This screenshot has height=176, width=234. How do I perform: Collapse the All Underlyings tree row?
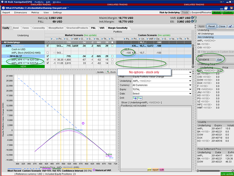2,42
